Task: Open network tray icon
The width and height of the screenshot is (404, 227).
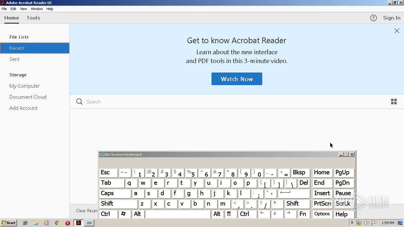Action: pos(359,223)
